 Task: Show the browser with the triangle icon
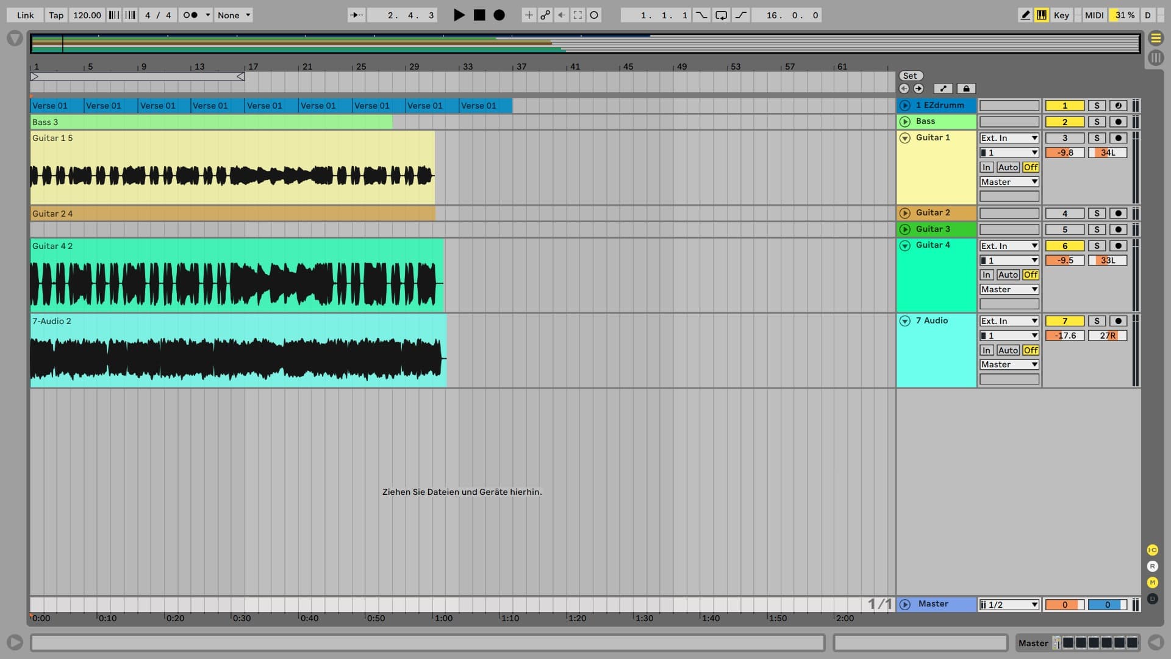click(x=15, y=39)
